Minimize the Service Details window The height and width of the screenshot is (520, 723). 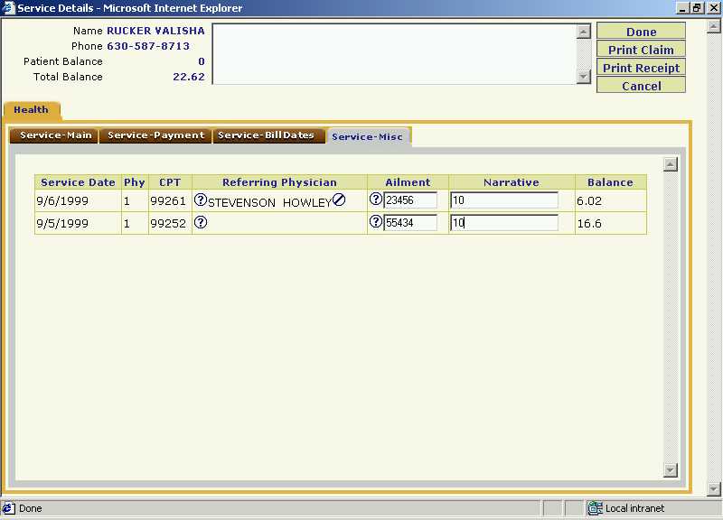coord(682,8)
